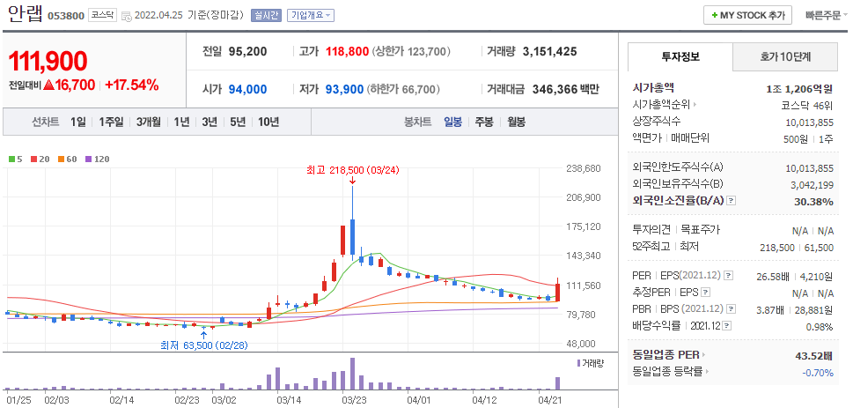Click the 최저 63,500 (02/28) chart marker
The image size is (853, 408).
click(204, 345)
